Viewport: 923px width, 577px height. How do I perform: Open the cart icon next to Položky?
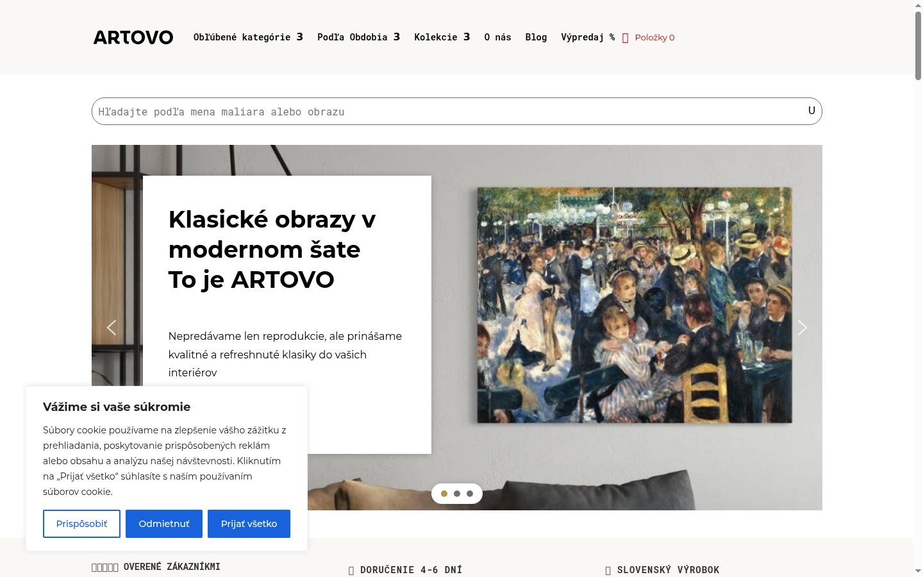click(x=626, y=38)
